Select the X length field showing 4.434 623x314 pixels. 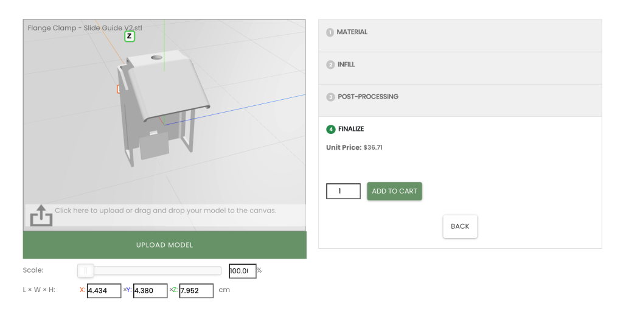tap(104, 291)
